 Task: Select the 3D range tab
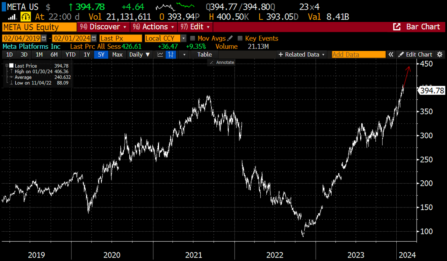click(x=24, y=54)
